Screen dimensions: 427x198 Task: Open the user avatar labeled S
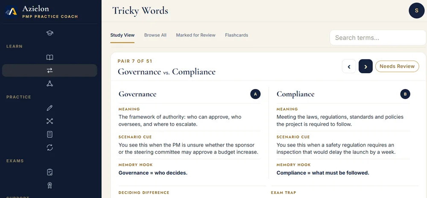pyautogui.click(x=417, y=11)
